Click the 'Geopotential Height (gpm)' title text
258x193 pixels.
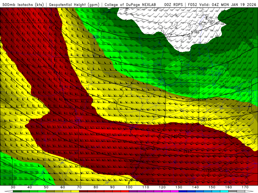[74, 5]
